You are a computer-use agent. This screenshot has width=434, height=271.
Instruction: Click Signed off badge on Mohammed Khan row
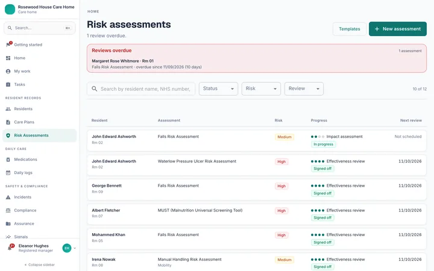click(322, 243)
